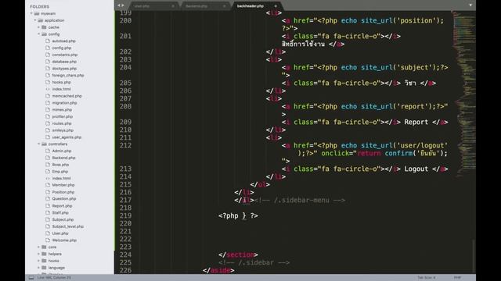This screenshot has height=281, width=501.
Task: Expand the core folder arrow
Action: 38,247
